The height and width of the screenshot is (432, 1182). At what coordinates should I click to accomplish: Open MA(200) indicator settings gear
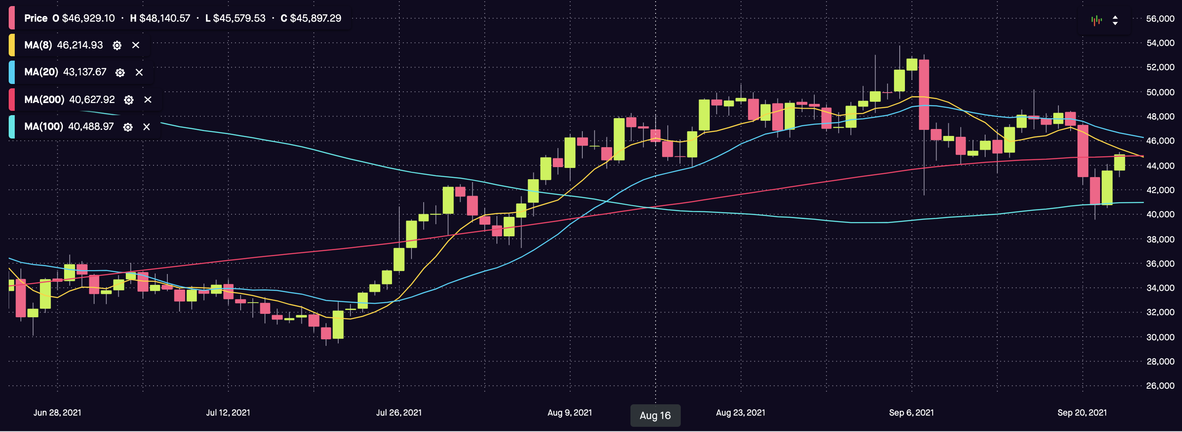[129, 100]
